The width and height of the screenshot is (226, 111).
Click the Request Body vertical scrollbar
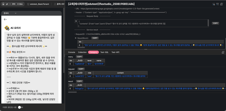tap(208, 23)
